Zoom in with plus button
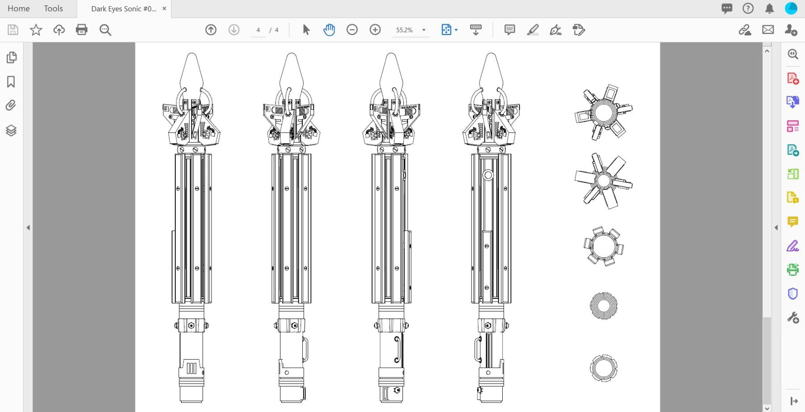Screen dimensions: 805x412 (375, 30)
